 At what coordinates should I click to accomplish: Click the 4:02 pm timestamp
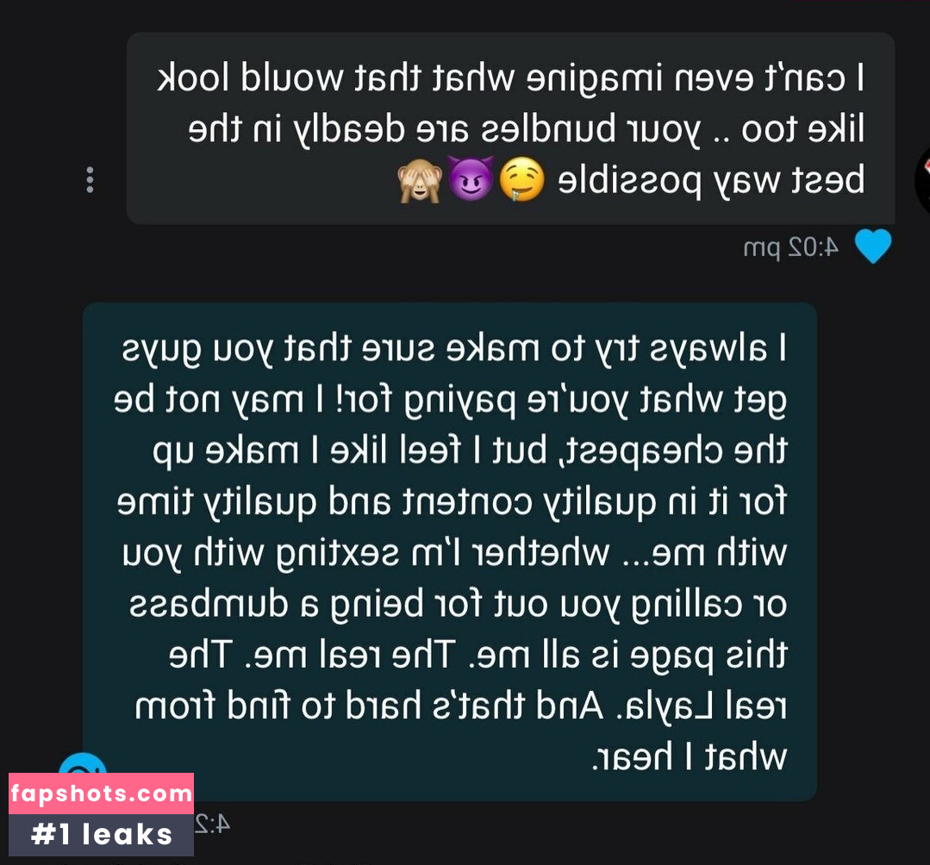click(x=791, y=247)
